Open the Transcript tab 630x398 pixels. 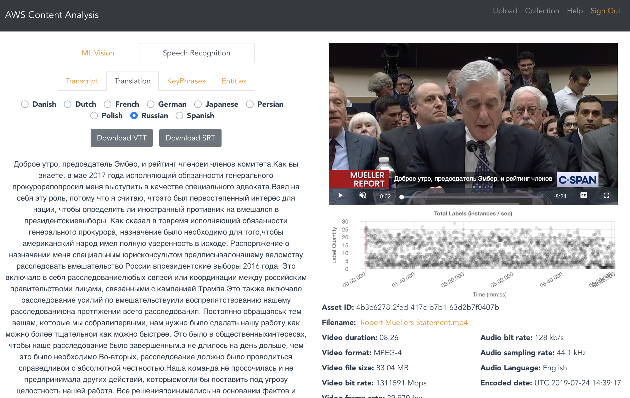pyautogui.click(x=82, y=81)
